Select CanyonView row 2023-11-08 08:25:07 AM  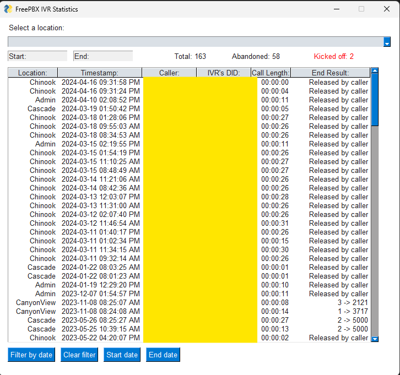click(x=189, y=303)
